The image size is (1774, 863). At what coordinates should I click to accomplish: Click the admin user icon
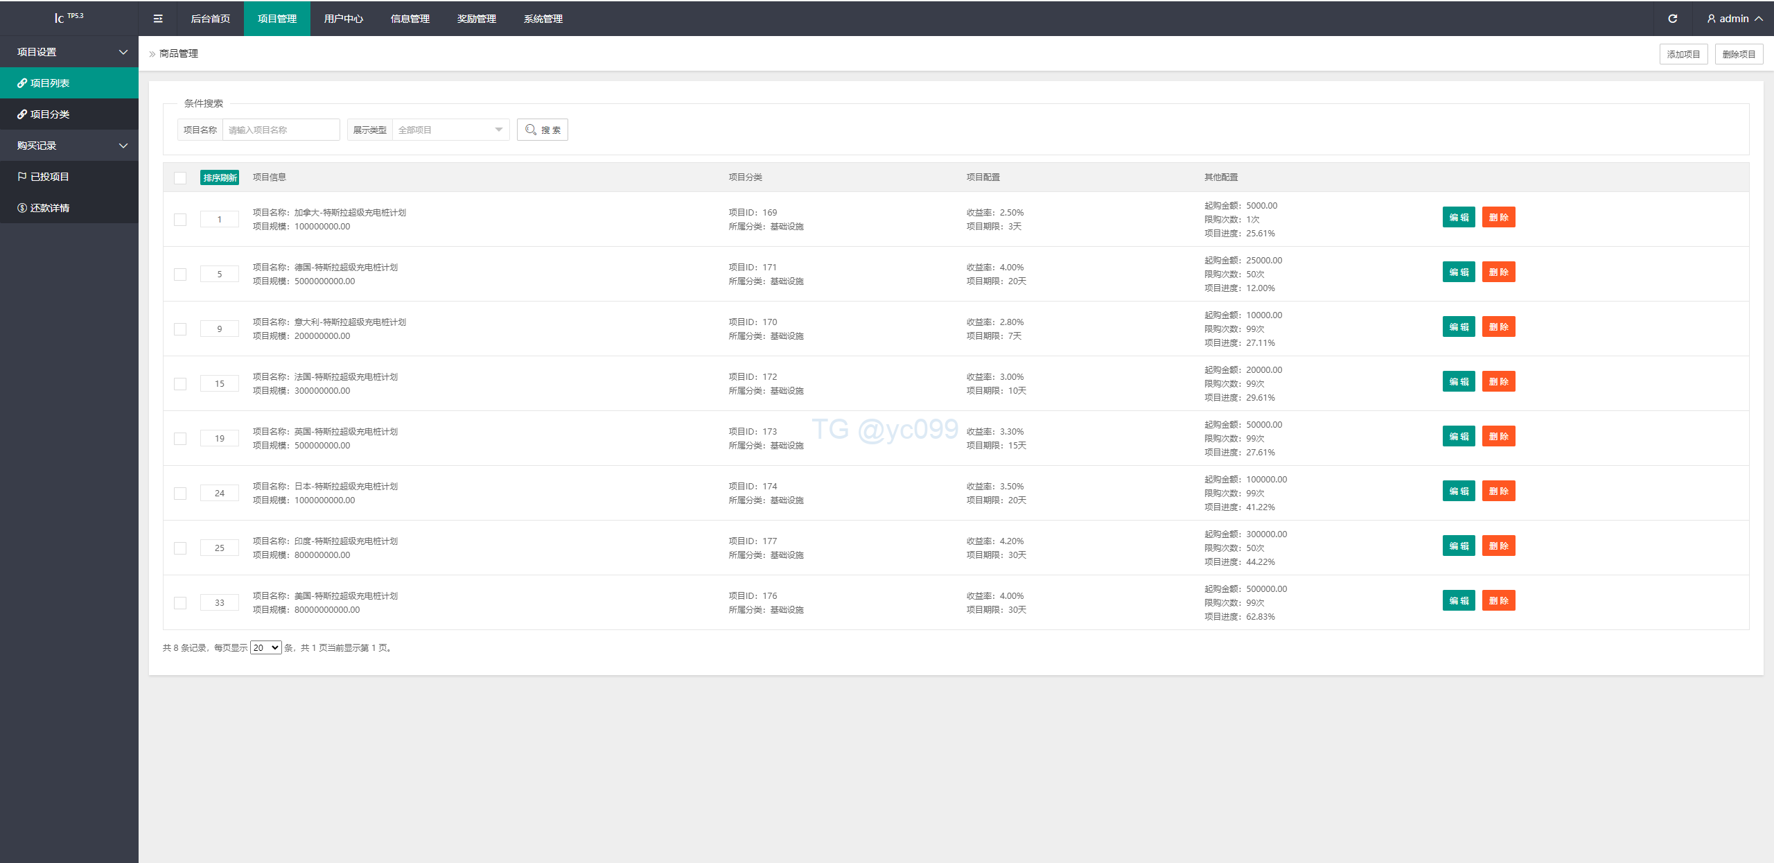[1711, 19]
